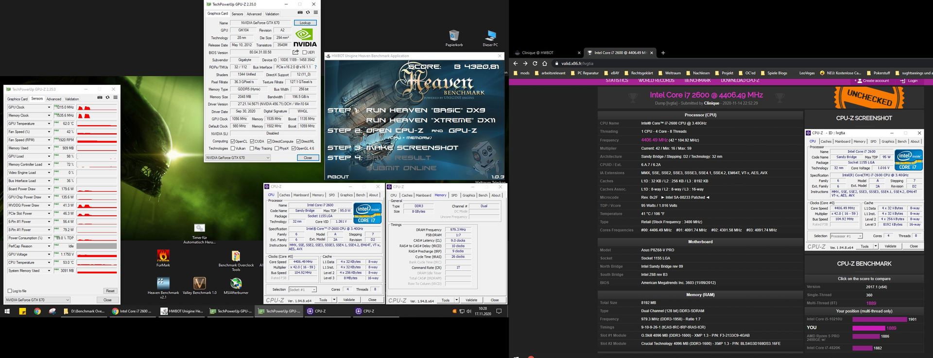Expand the GPU Clock sensor dropdown arrow
Image resolution: width=933 pixels, height=358 pixels.
49,107
